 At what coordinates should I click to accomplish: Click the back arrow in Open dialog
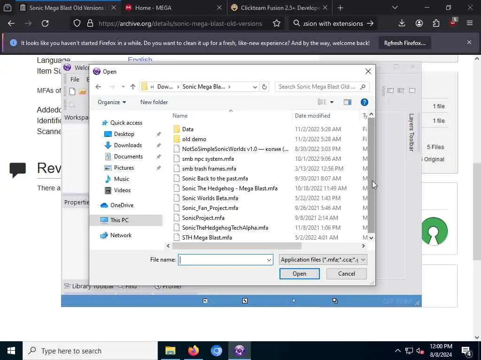[x=98, y=87]
